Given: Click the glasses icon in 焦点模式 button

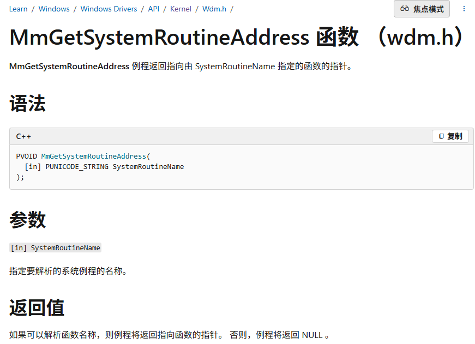Looking at the screenshot, I should coord(405,9).
